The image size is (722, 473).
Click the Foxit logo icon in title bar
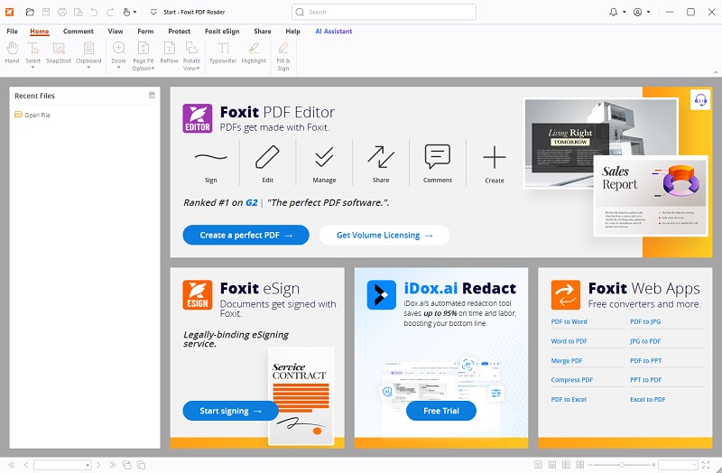click(9, 12)
